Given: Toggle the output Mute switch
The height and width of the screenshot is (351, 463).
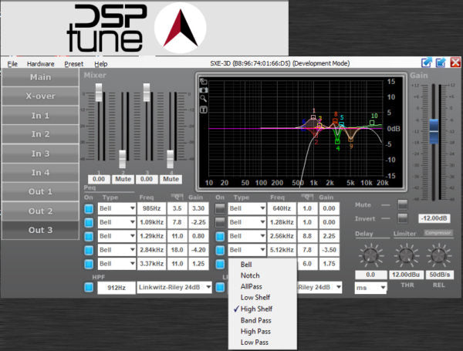Looking at the screenshot, I should pyautogui.click(x=403, y=204).
